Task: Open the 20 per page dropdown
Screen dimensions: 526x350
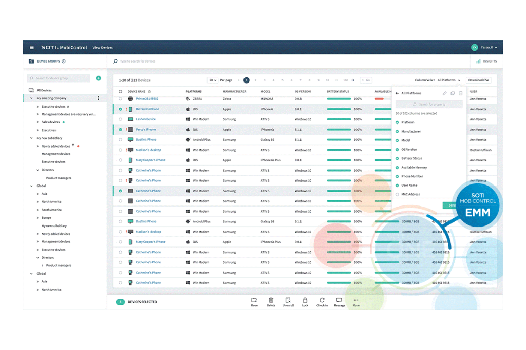Action: [213, 80]
